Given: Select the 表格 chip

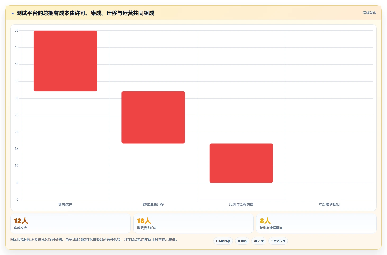Looking at the screenshot, I should coord(242,241).
